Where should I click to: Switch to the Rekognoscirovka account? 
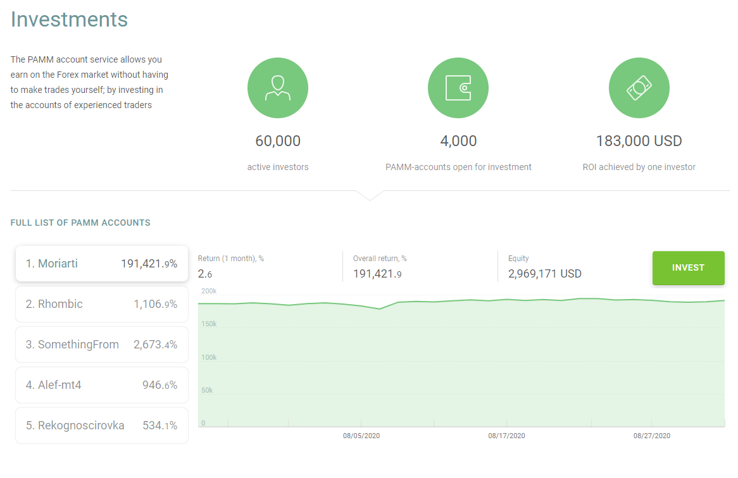[102, 426]
